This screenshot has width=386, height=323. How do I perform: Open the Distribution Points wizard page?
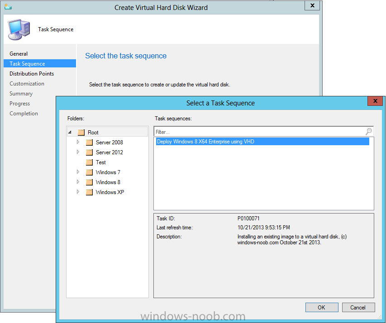pyautogui.click(x=32, y=74)
